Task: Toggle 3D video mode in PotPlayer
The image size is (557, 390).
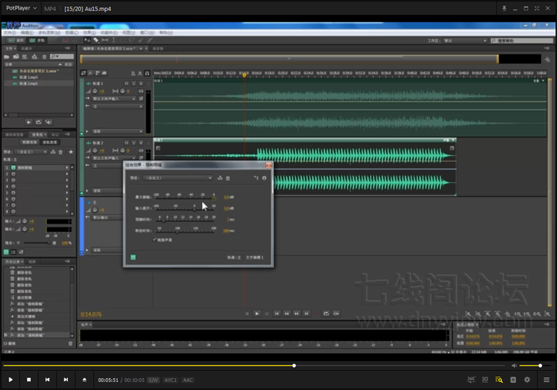Action: click(x=485, y=380)
